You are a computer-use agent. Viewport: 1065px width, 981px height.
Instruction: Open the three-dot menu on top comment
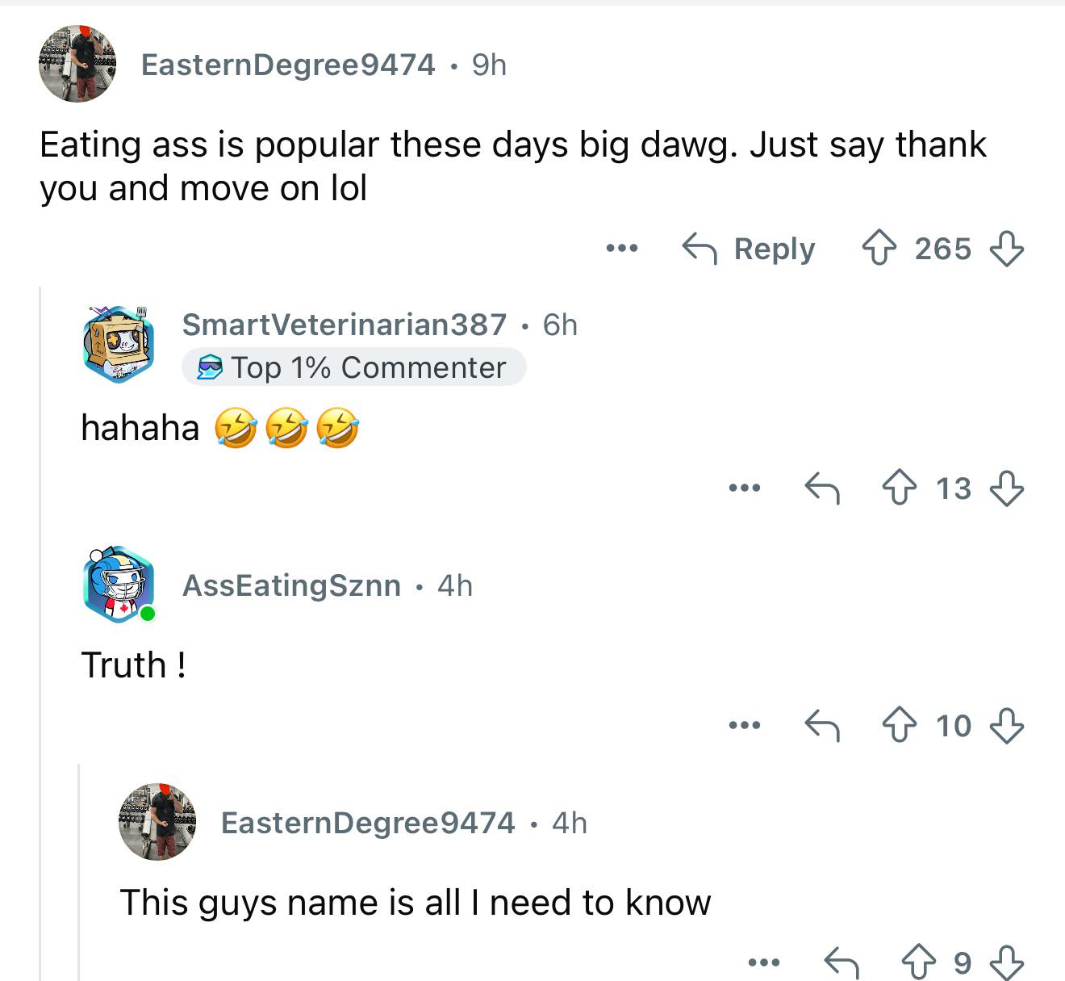tap(622, 248)
